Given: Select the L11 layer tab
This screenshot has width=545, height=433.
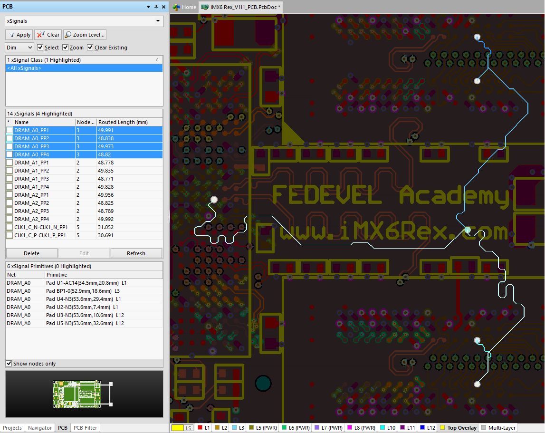Looking at the screenshot, I should [408, 428].
